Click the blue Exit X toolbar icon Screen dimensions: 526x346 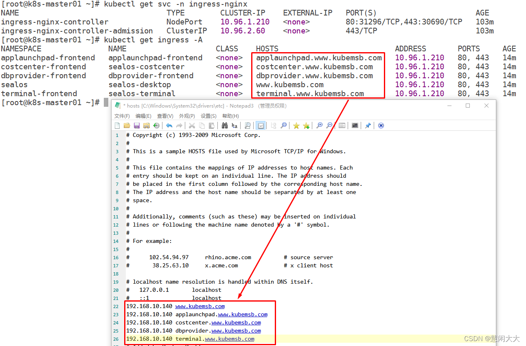point(381,126)
